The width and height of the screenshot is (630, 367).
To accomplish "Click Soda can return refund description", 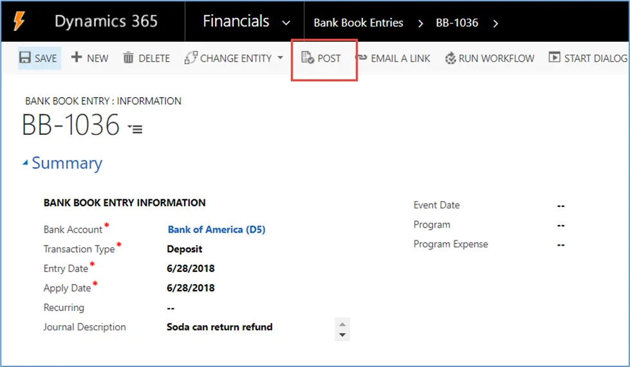I will pos(220,327).
